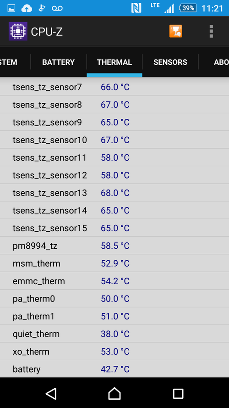229x408 pixels.
Task: Open the orange trophy validation icon
Action: click(x=176, y=31)
